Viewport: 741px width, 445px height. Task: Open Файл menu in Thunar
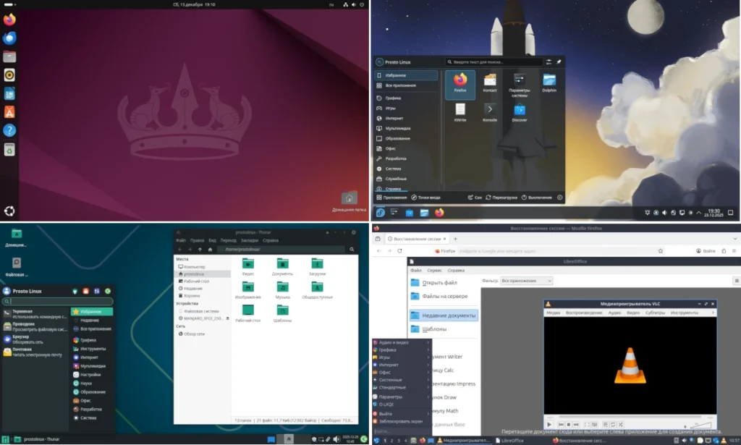pos(181,240)
